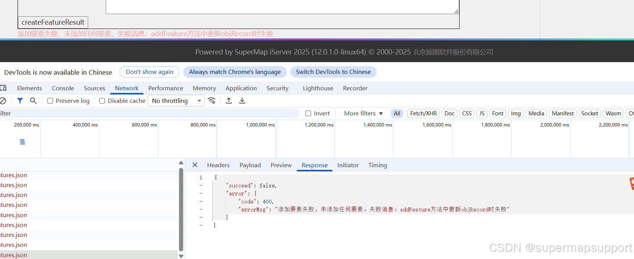The image size is (634, 259).
Task: Select the highlighted last json request
Action: pos(89,255)
